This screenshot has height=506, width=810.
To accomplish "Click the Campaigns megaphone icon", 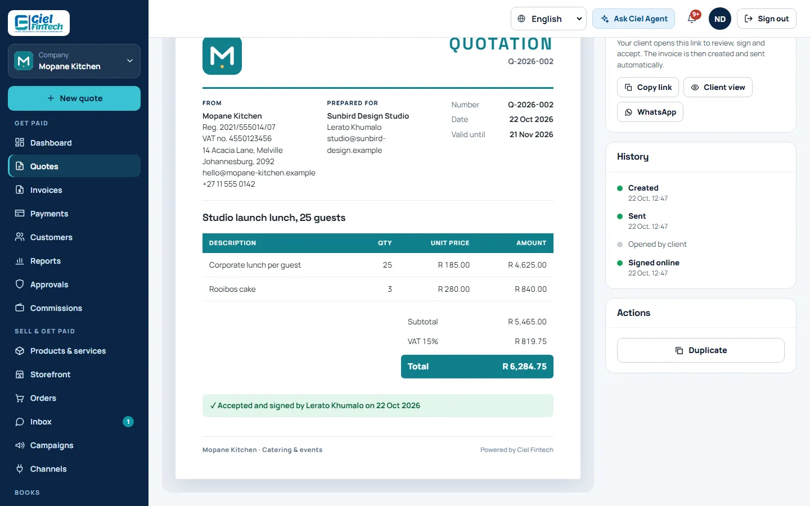I will pos(20,445).
